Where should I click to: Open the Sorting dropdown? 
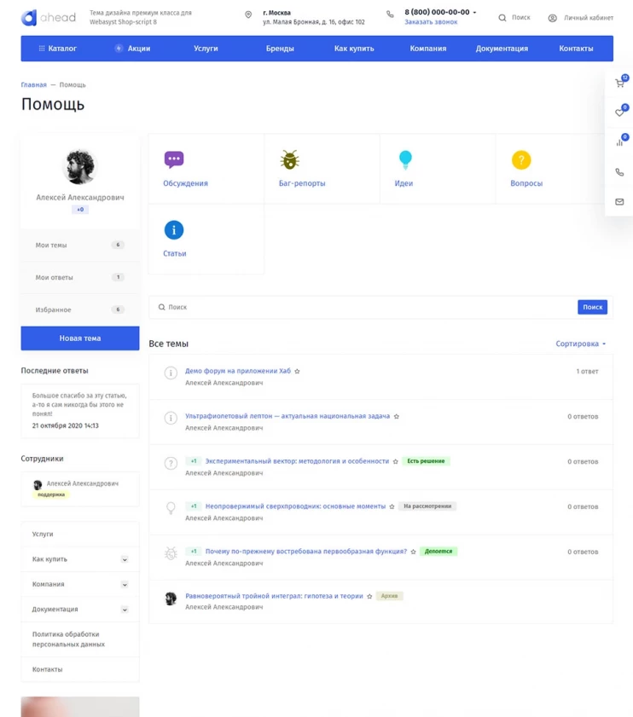tap(580, 344)
